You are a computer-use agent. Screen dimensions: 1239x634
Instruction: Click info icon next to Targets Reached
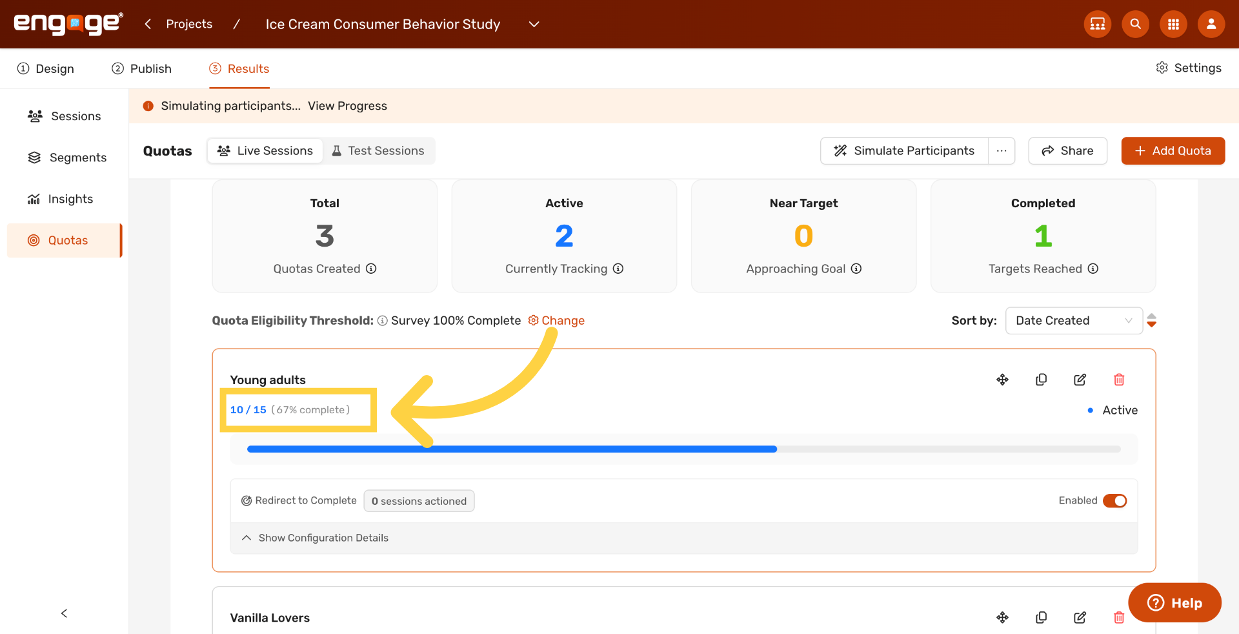point(1093,269)
